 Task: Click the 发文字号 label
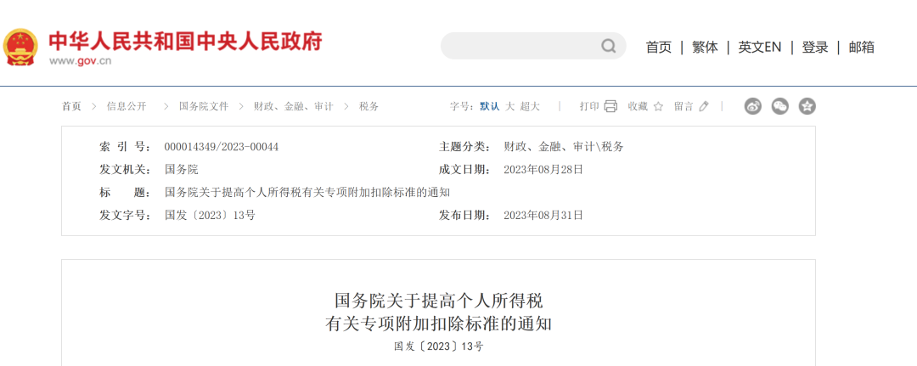pyautogui.click(x=125, y=215)
